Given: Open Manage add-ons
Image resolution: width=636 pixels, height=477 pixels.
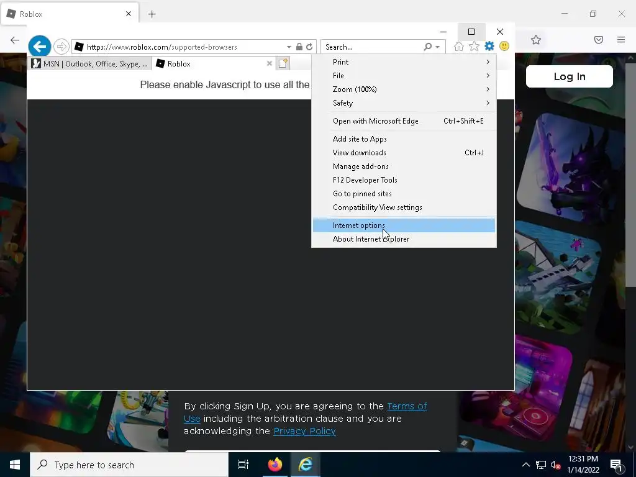Looking at the screenshot, I should click(404, 166).
